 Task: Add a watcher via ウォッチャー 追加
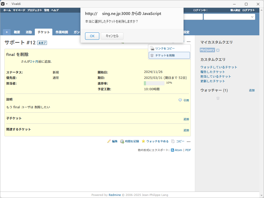click(252, 90)
